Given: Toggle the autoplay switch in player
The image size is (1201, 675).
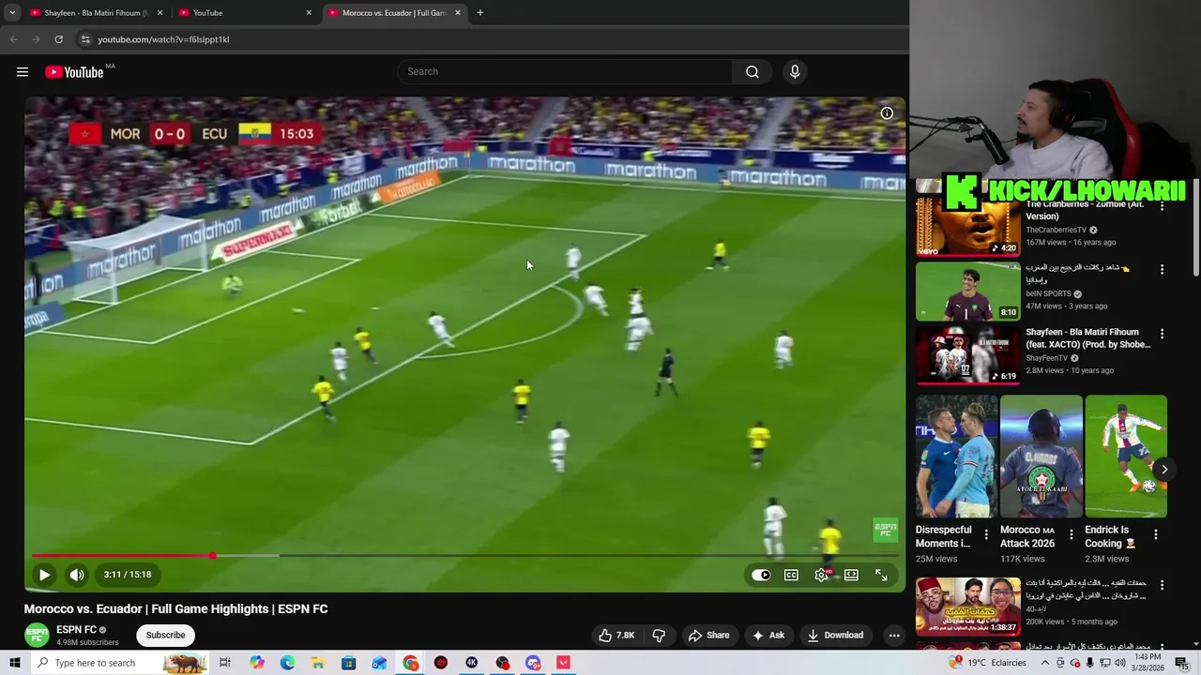Looking at the screenshot, I should [761, 575].
